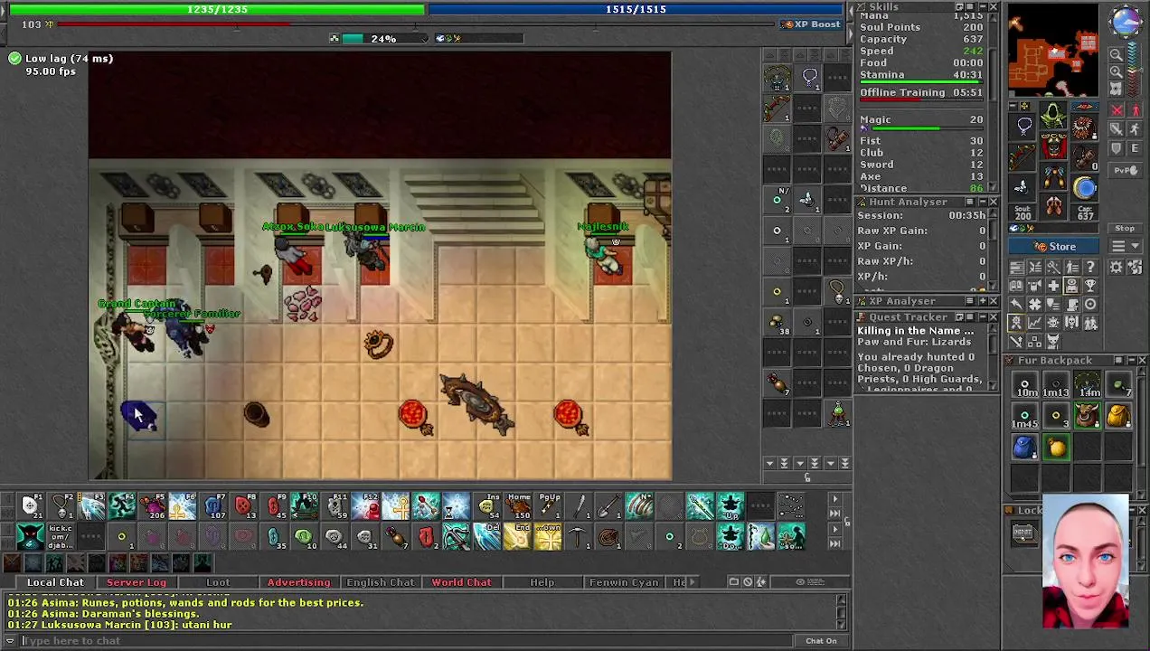This screenshot has width=1150, height=651.
Task: Select the boots equipment slot
Action: click(1054, 206)
